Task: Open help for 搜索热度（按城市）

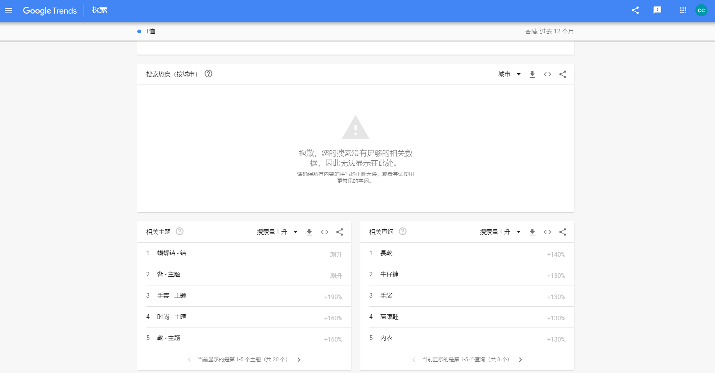Action: coord(208,74)
